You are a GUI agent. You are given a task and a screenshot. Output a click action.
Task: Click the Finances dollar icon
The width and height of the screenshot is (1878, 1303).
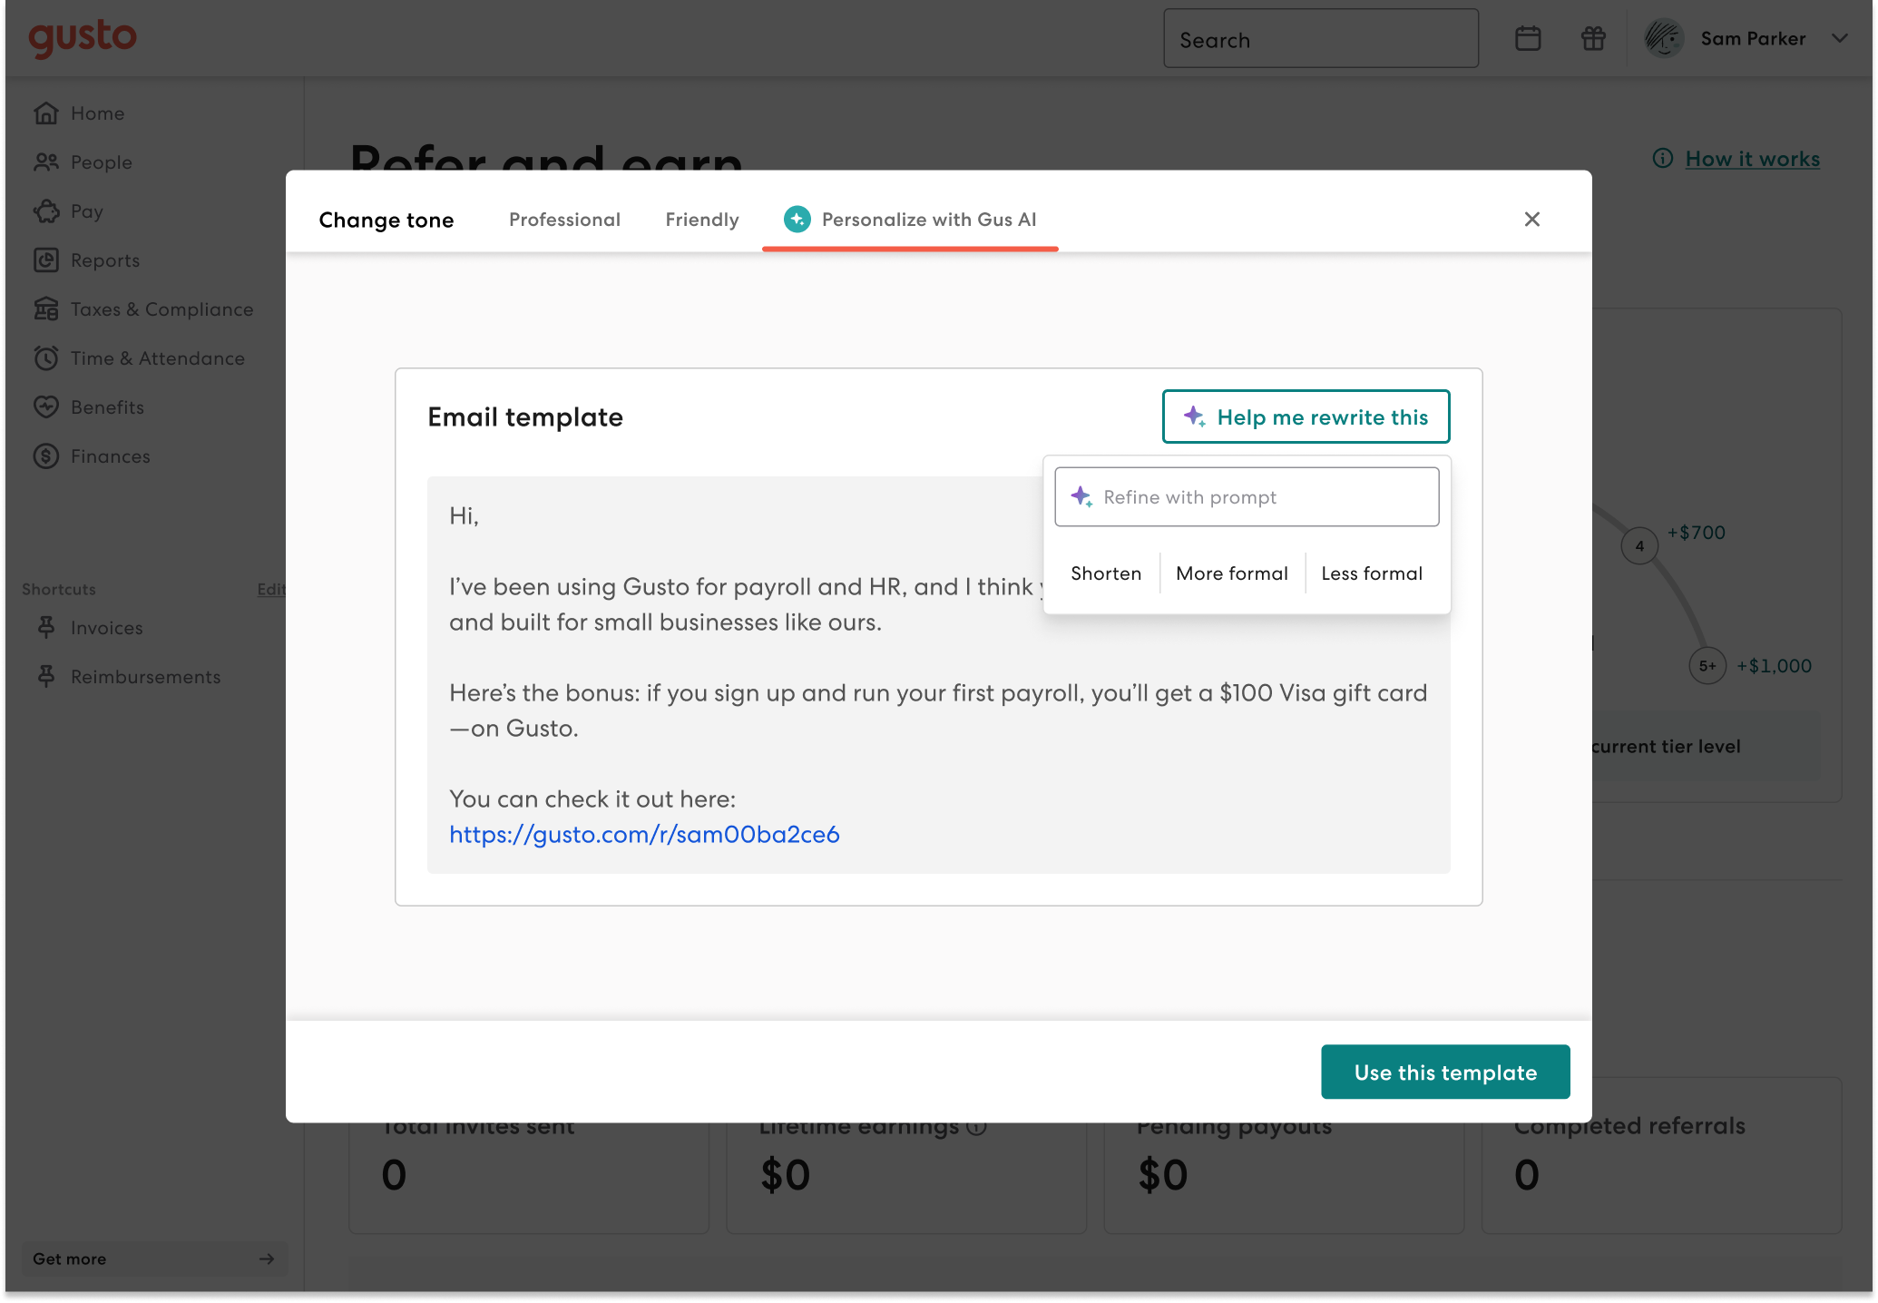pyautogui.click(x=46, y=456)
